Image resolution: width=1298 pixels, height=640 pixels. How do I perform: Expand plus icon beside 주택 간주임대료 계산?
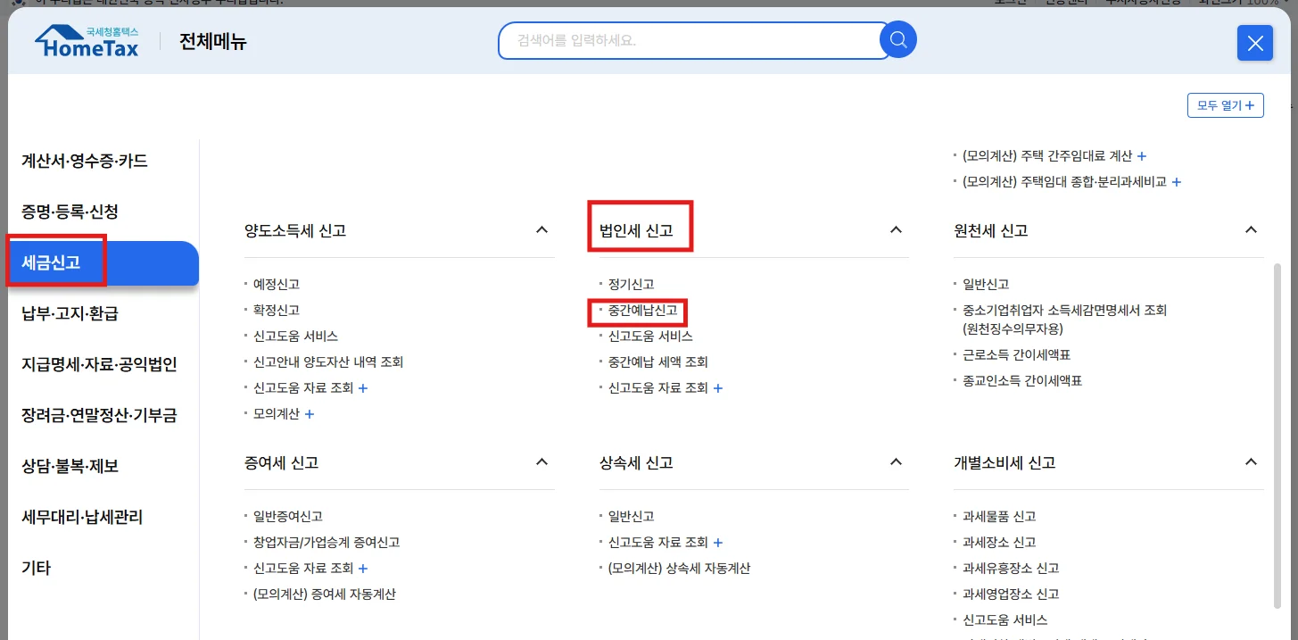[x=1142, y=156]
